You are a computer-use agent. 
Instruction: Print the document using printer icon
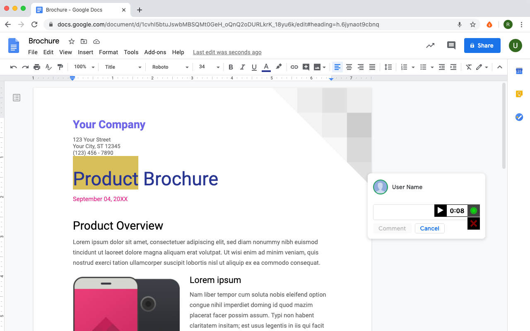(x=37, y=67)
